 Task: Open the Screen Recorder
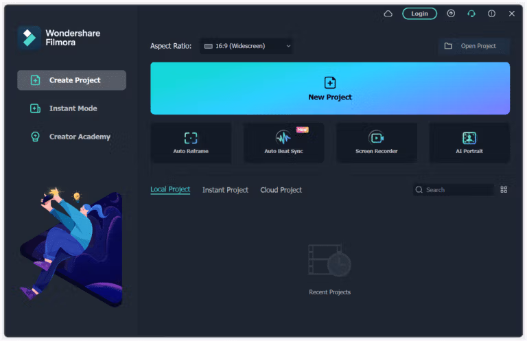[377, 143]
